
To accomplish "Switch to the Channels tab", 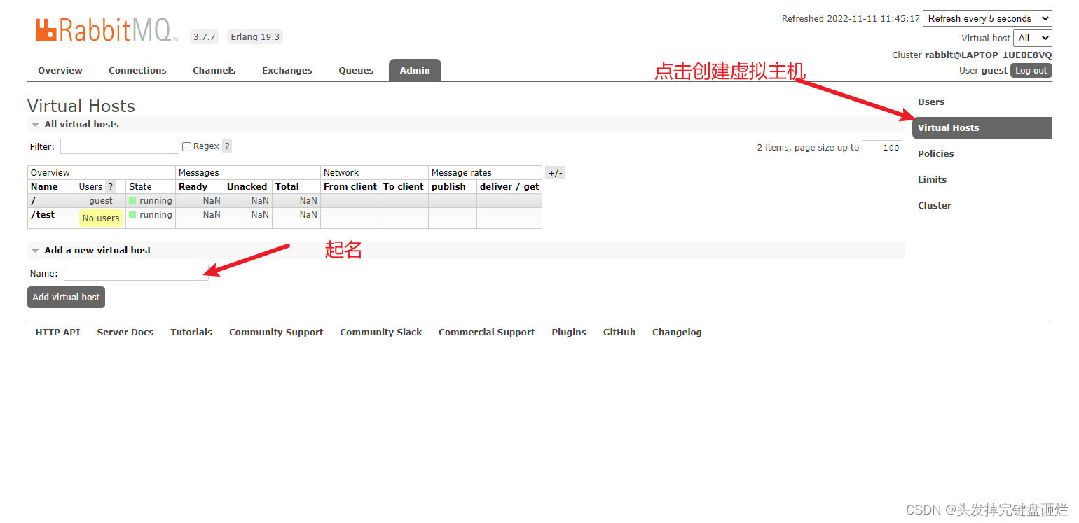I will (214, 70).
